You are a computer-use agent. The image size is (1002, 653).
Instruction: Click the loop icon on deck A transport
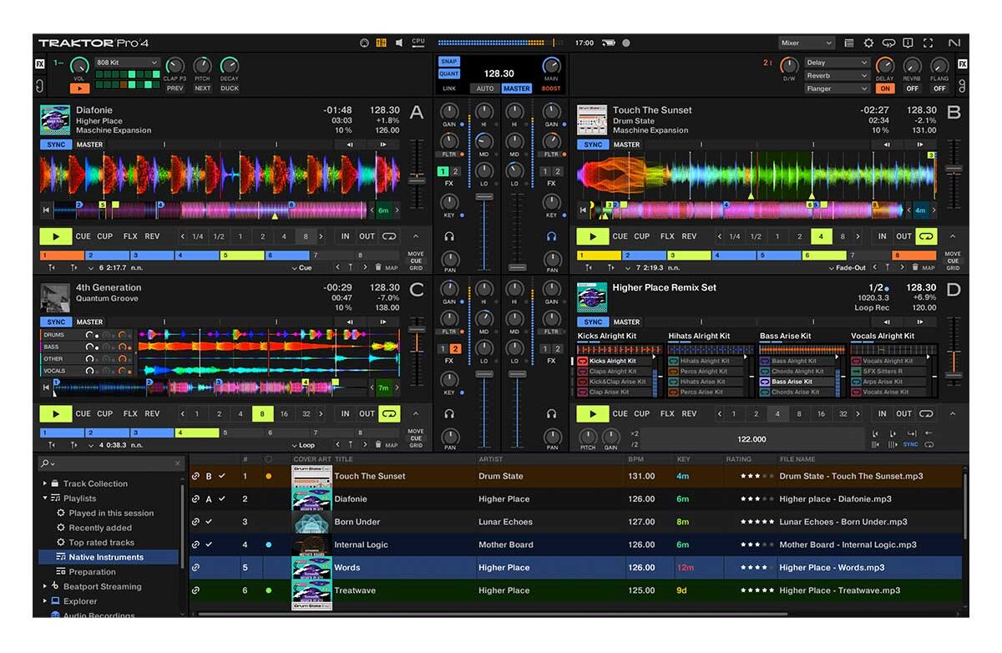(x=389, y=236)
